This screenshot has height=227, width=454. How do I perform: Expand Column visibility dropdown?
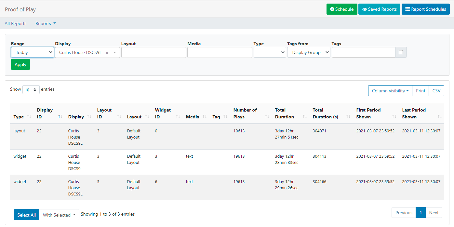390,91
